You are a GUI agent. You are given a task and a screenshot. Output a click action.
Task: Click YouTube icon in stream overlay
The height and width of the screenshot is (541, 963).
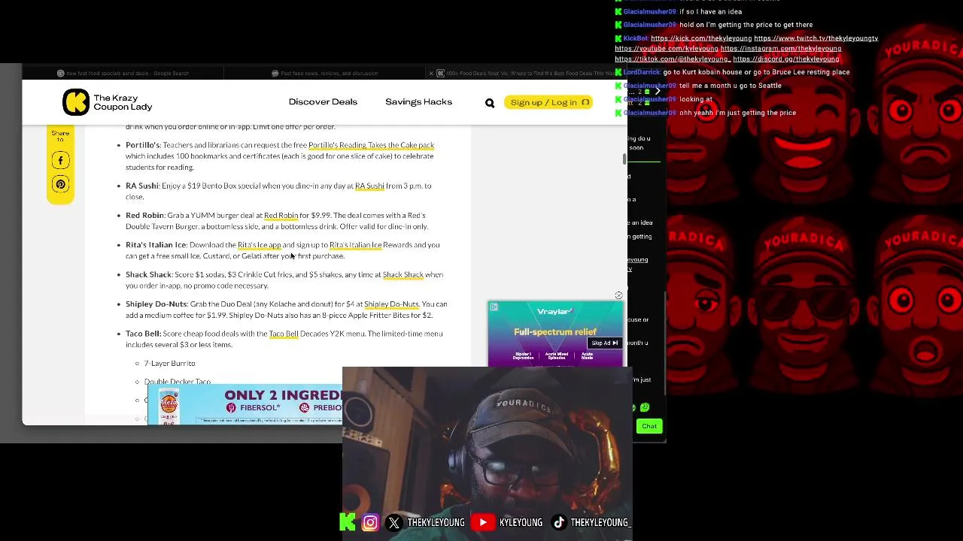pos(482,522)
